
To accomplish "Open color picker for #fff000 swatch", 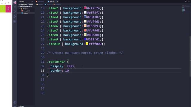I will [x=87, y=44].
